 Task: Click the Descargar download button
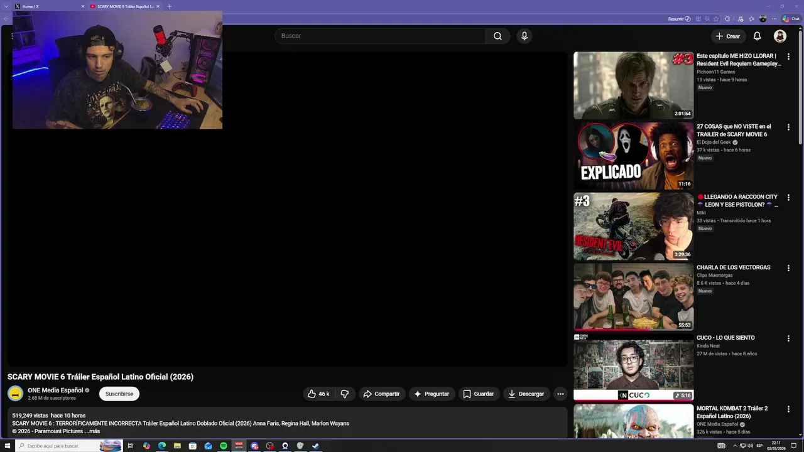[x=526, y=394]
